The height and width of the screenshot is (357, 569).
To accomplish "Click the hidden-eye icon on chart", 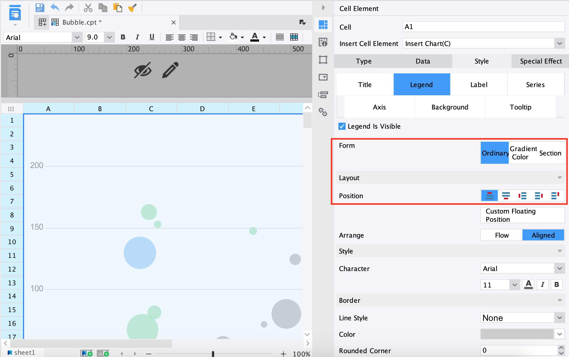I will click(143, 70).
